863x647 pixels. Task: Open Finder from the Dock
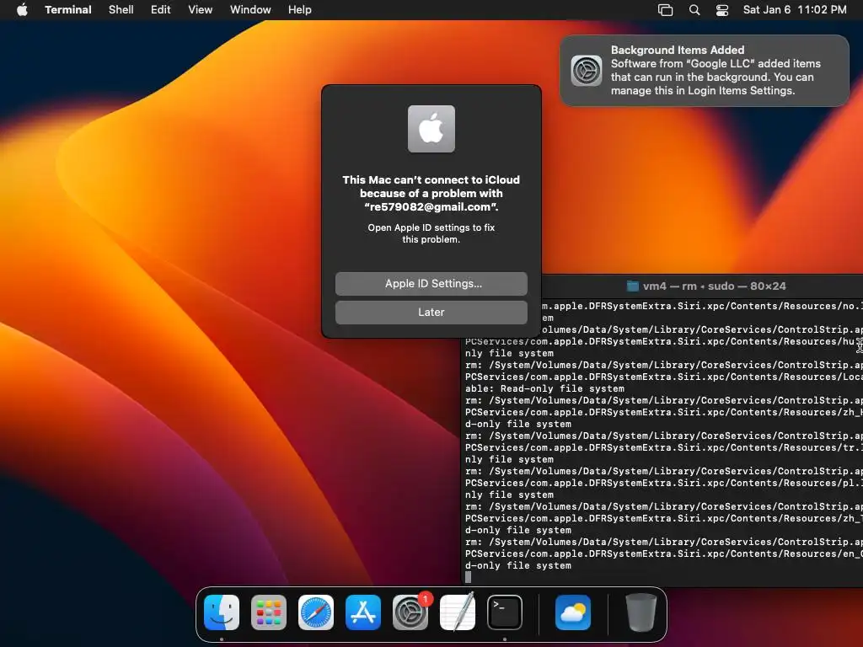click(222, 612)
